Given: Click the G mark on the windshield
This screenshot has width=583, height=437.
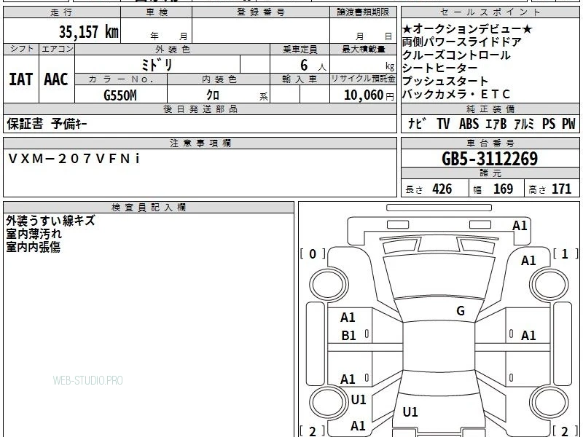Looking at the screenshot, I should 461,311.
